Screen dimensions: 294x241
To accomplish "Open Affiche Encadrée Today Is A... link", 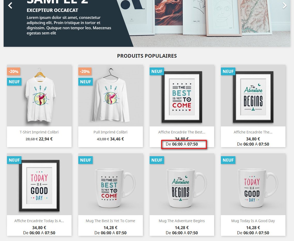I will pos(39,221).
